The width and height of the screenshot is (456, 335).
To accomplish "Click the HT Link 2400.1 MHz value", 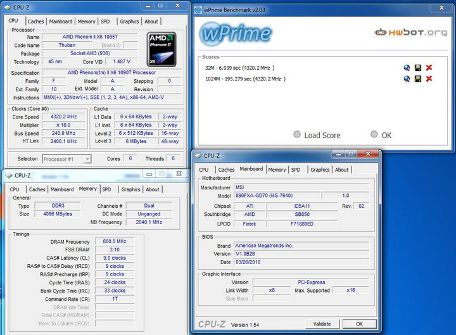I will click(64, 141).
